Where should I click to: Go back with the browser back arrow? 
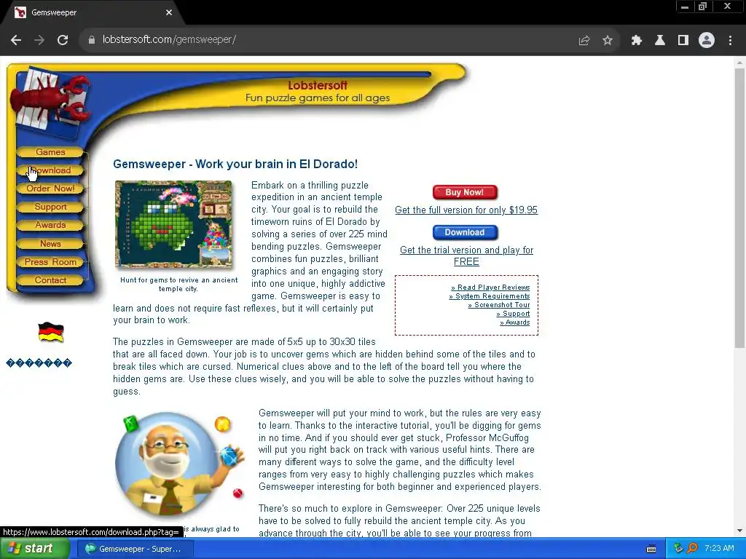(x=16, y=41)
